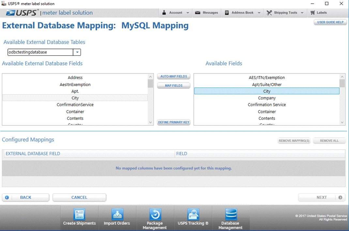Select ConfirmationService in external database fields
The image size is (349, 231).
click(75, 105)
